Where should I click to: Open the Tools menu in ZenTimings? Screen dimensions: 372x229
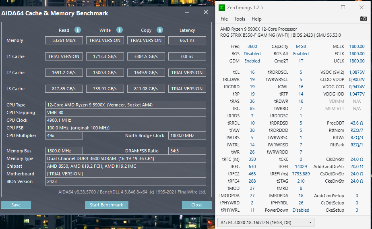(x=240, y=19)
